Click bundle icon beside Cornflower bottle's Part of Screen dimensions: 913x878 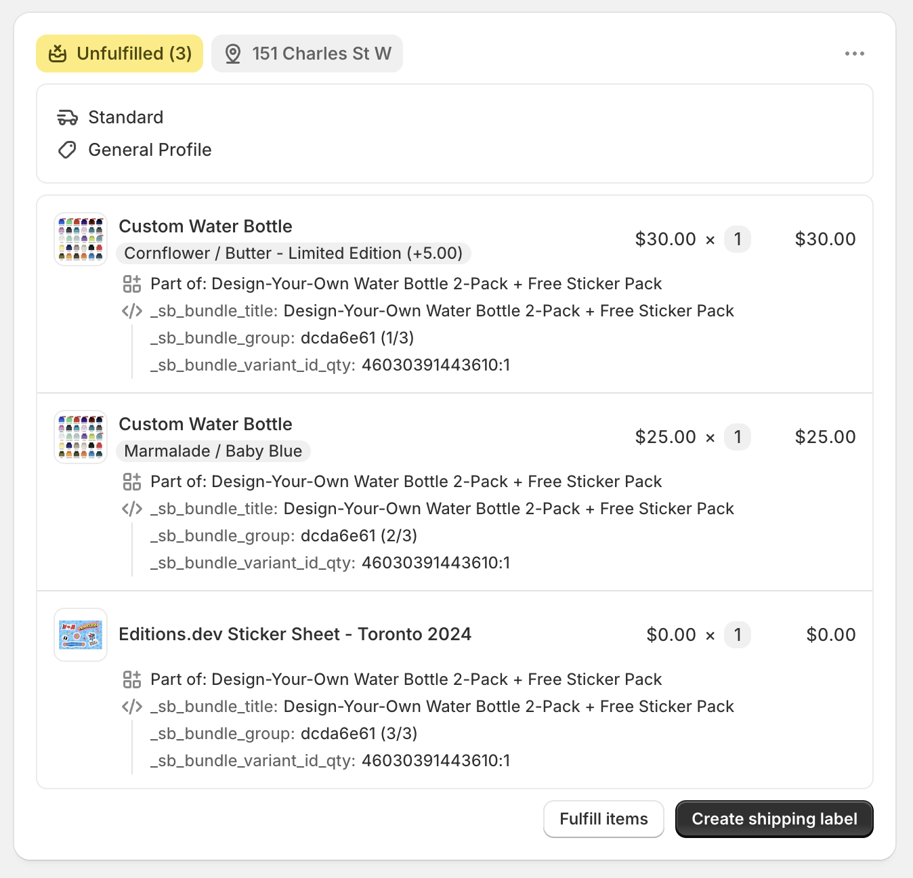pyautogui.click(x=132, y=284)
